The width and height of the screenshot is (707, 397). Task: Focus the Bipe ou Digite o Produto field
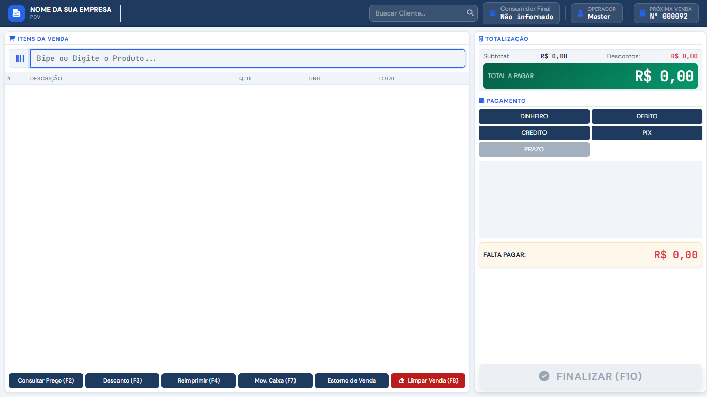[x=247, y=58]
